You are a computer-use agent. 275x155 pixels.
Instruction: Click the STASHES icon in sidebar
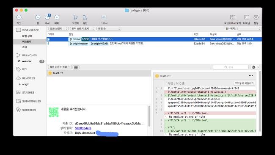[x=18, y=92]
